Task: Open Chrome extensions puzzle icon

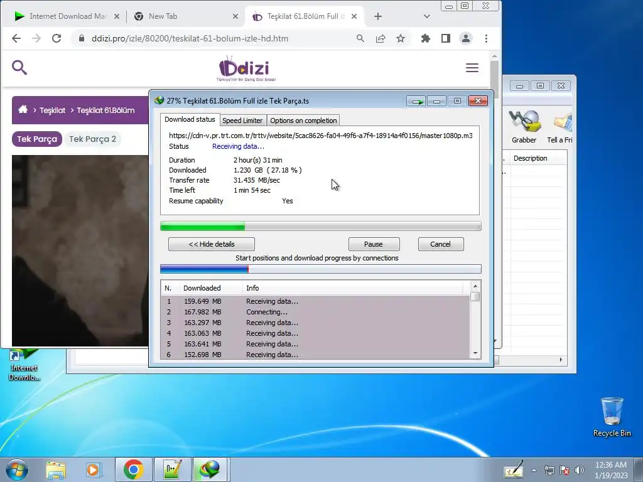Action: click(426, 38)
